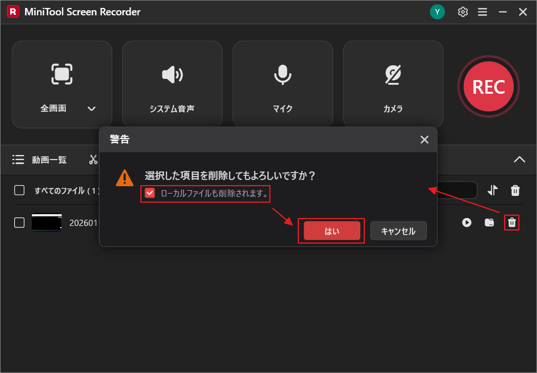The height and width of the screenshot is (373, 537).
Task: Click the Y account avatar
Action: [438, 11]
